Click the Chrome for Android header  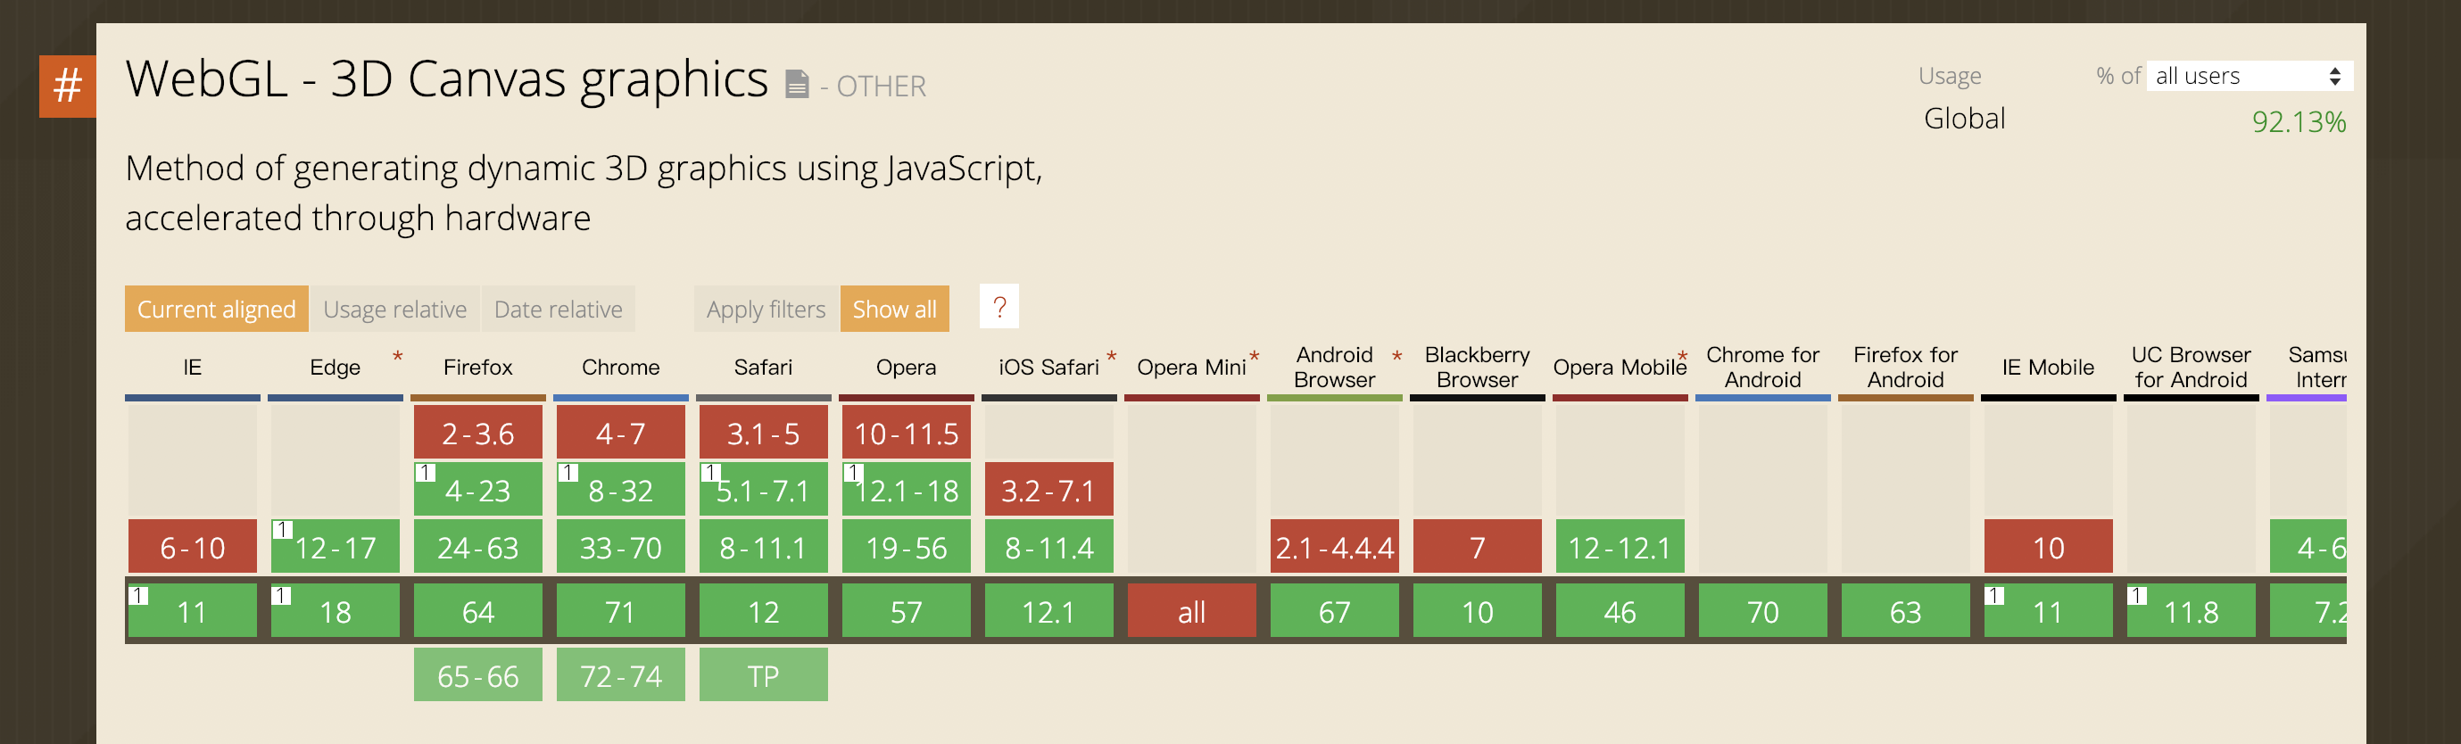pyautogui.click(x=1762, y=367)
